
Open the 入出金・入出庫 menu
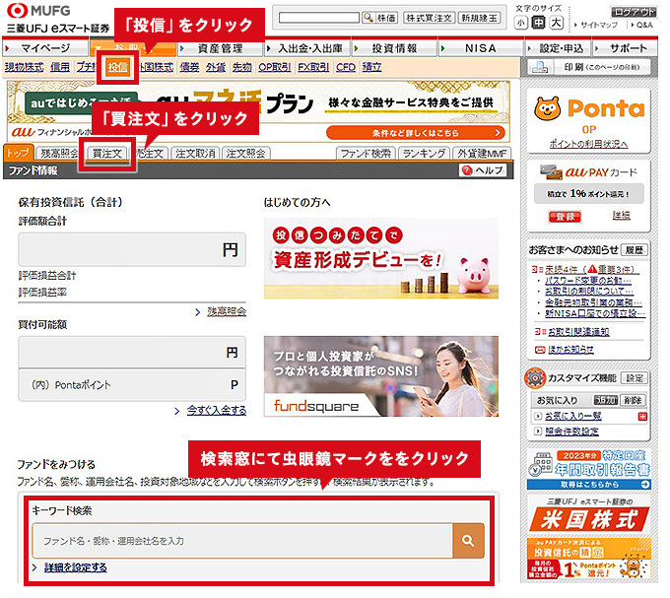(x=307, y=48)
